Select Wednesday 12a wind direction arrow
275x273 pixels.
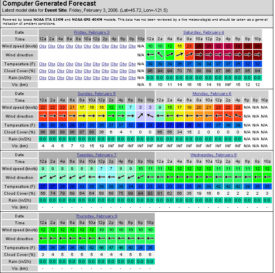click(x=160, y=177)
